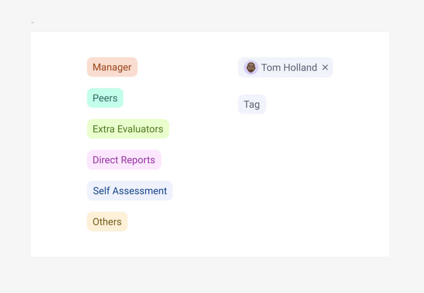
Task: Pick the beige-yellow tag chip
Action: [x=107, y=221]
